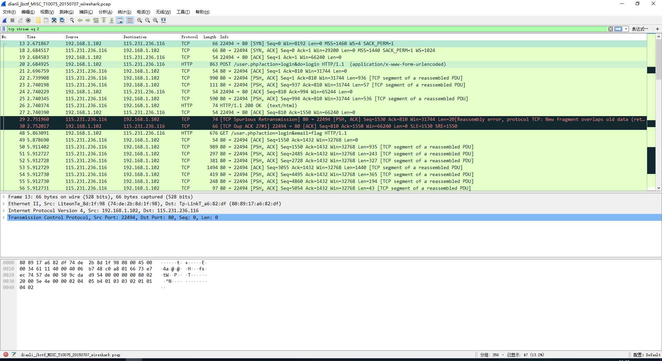Viewport: 662px width, 361px height.
Task: Click the stop capture square icon
Action: click(x=12, y=20)
